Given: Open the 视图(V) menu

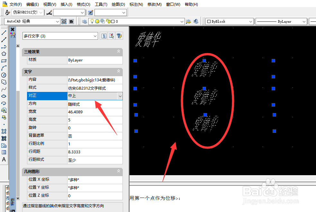Looking at the screenshot, I should pos(50,4).
